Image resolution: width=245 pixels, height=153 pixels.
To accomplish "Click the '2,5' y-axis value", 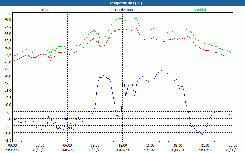I will (x=9, y=126).
